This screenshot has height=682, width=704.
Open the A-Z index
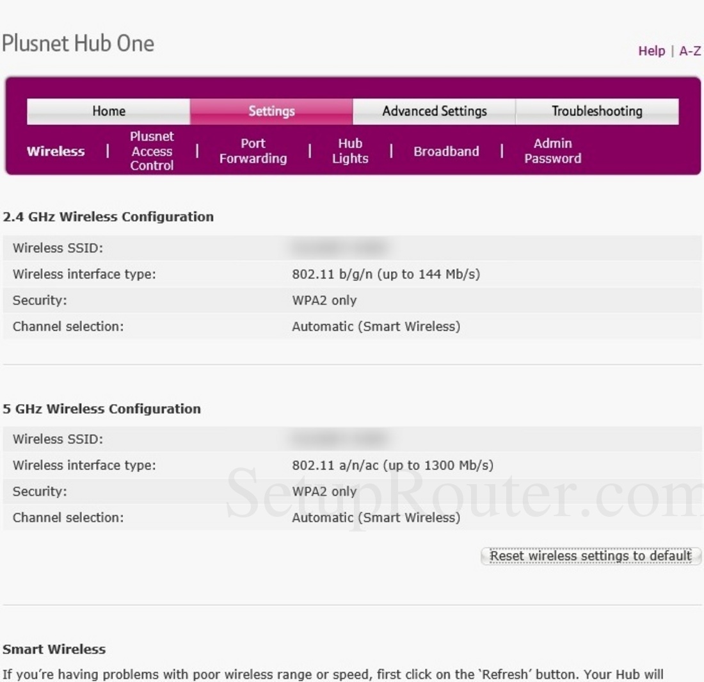(x=690, y=51)
